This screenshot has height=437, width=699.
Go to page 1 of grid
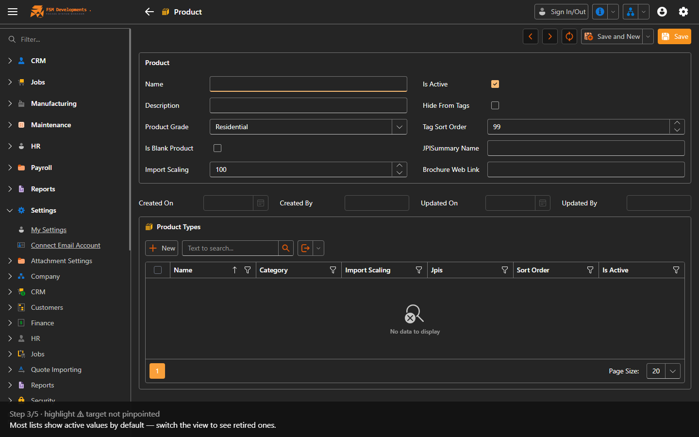pos(157,371)
